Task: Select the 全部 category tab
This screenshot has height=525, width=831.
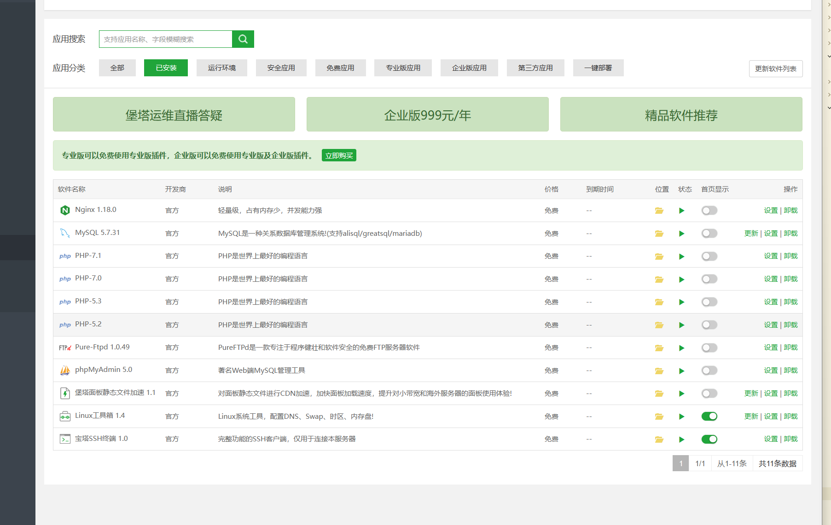Action: tap(117, 68)
